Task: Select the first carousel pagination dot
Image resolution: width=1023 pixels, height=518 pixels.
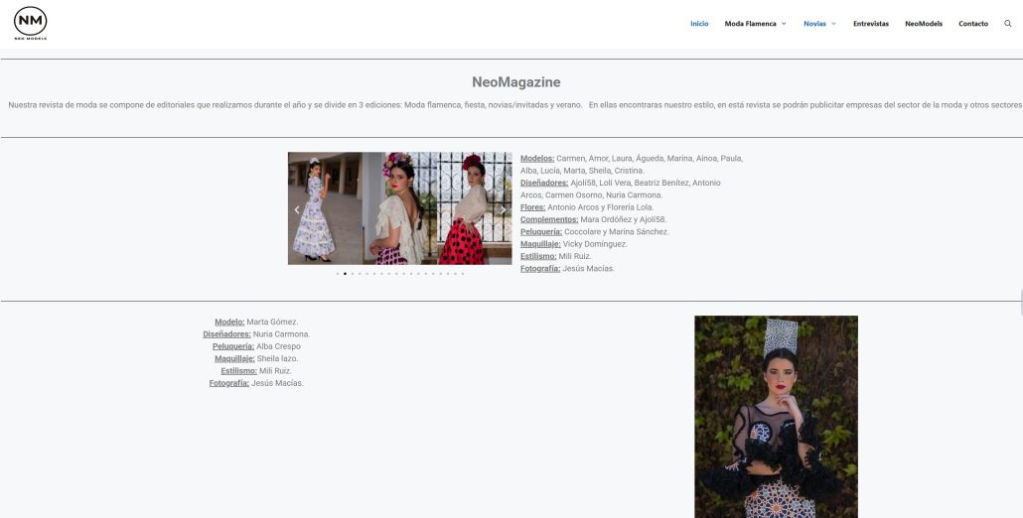Action: point(338,273)
